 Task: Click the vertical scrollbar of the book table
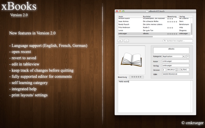click(192, 29)
